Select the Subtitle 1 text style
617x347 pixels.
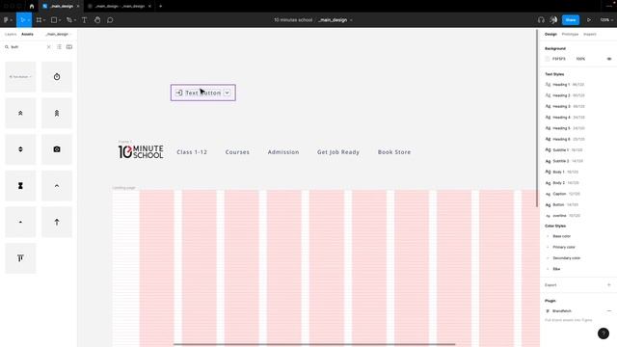[x=564, y=150]
